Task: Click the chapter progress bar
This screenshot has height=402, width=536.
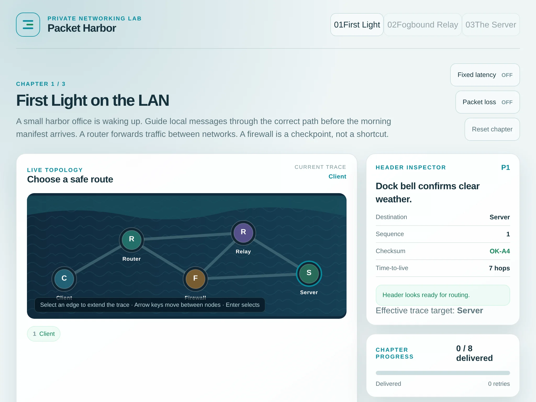Action: click(443, 373)
